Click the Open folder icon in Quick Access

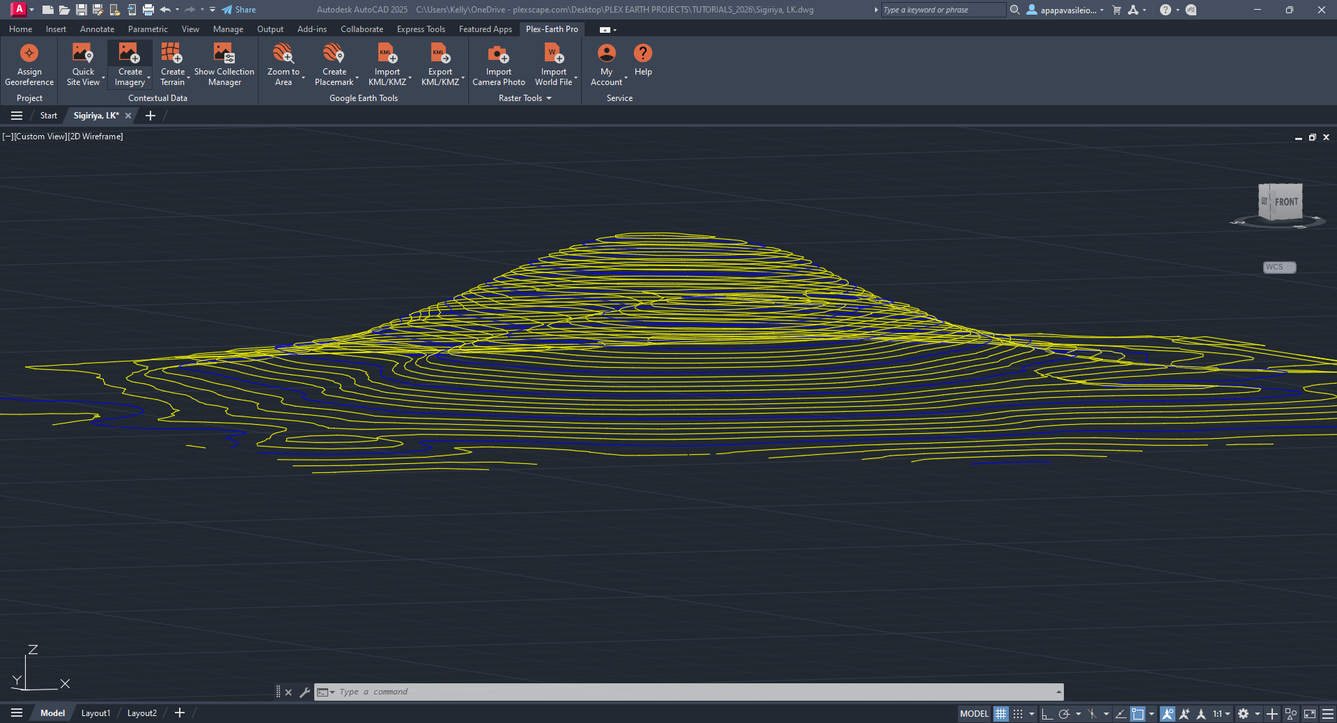click(x=64, y=10)
